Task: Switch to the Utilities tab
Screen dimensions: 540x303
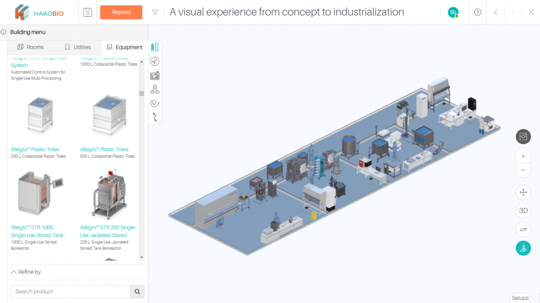Action: click(78, 47)
